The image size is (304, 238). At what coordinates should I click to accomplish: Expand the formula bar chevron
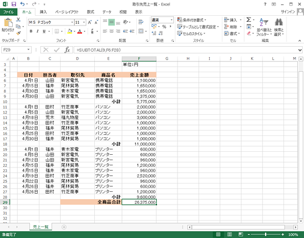tap(300, 50)
